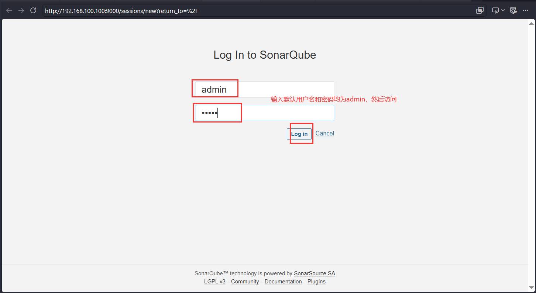Viewport: 536px width, 293px height.
Task: Visit the Community footer link
Action: coord(245,282)
